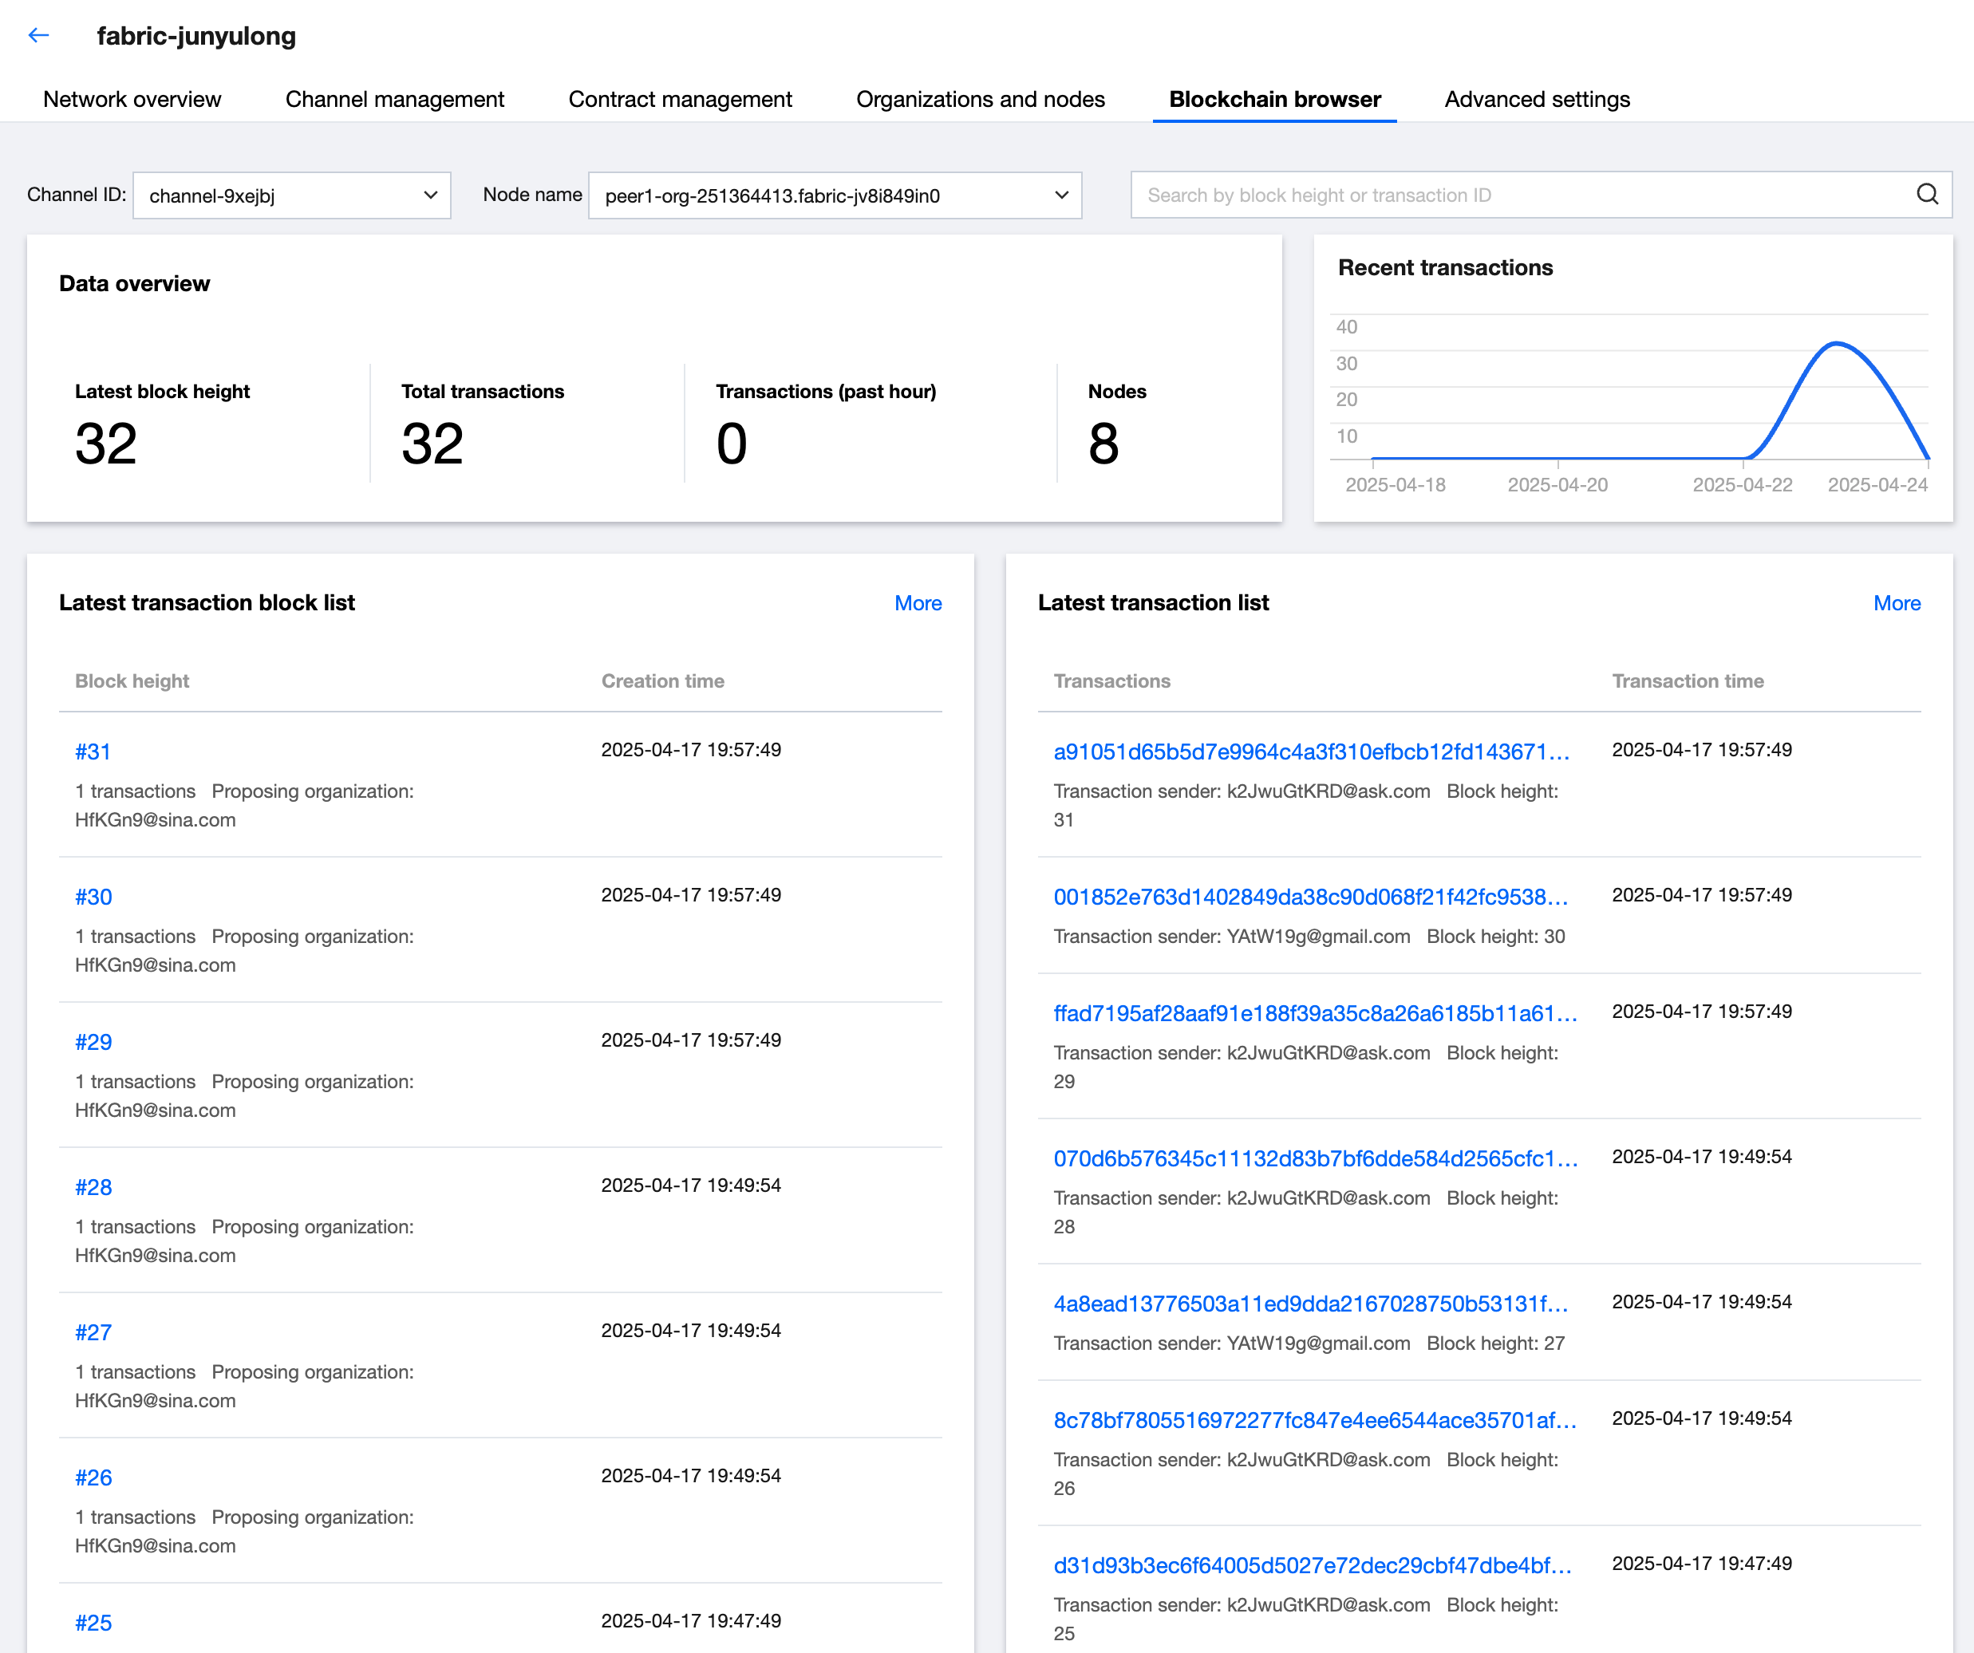The image size is (1974, 1653).
Task: Open transaction 001852e763d14028 link
Action: click(1310, 897)
